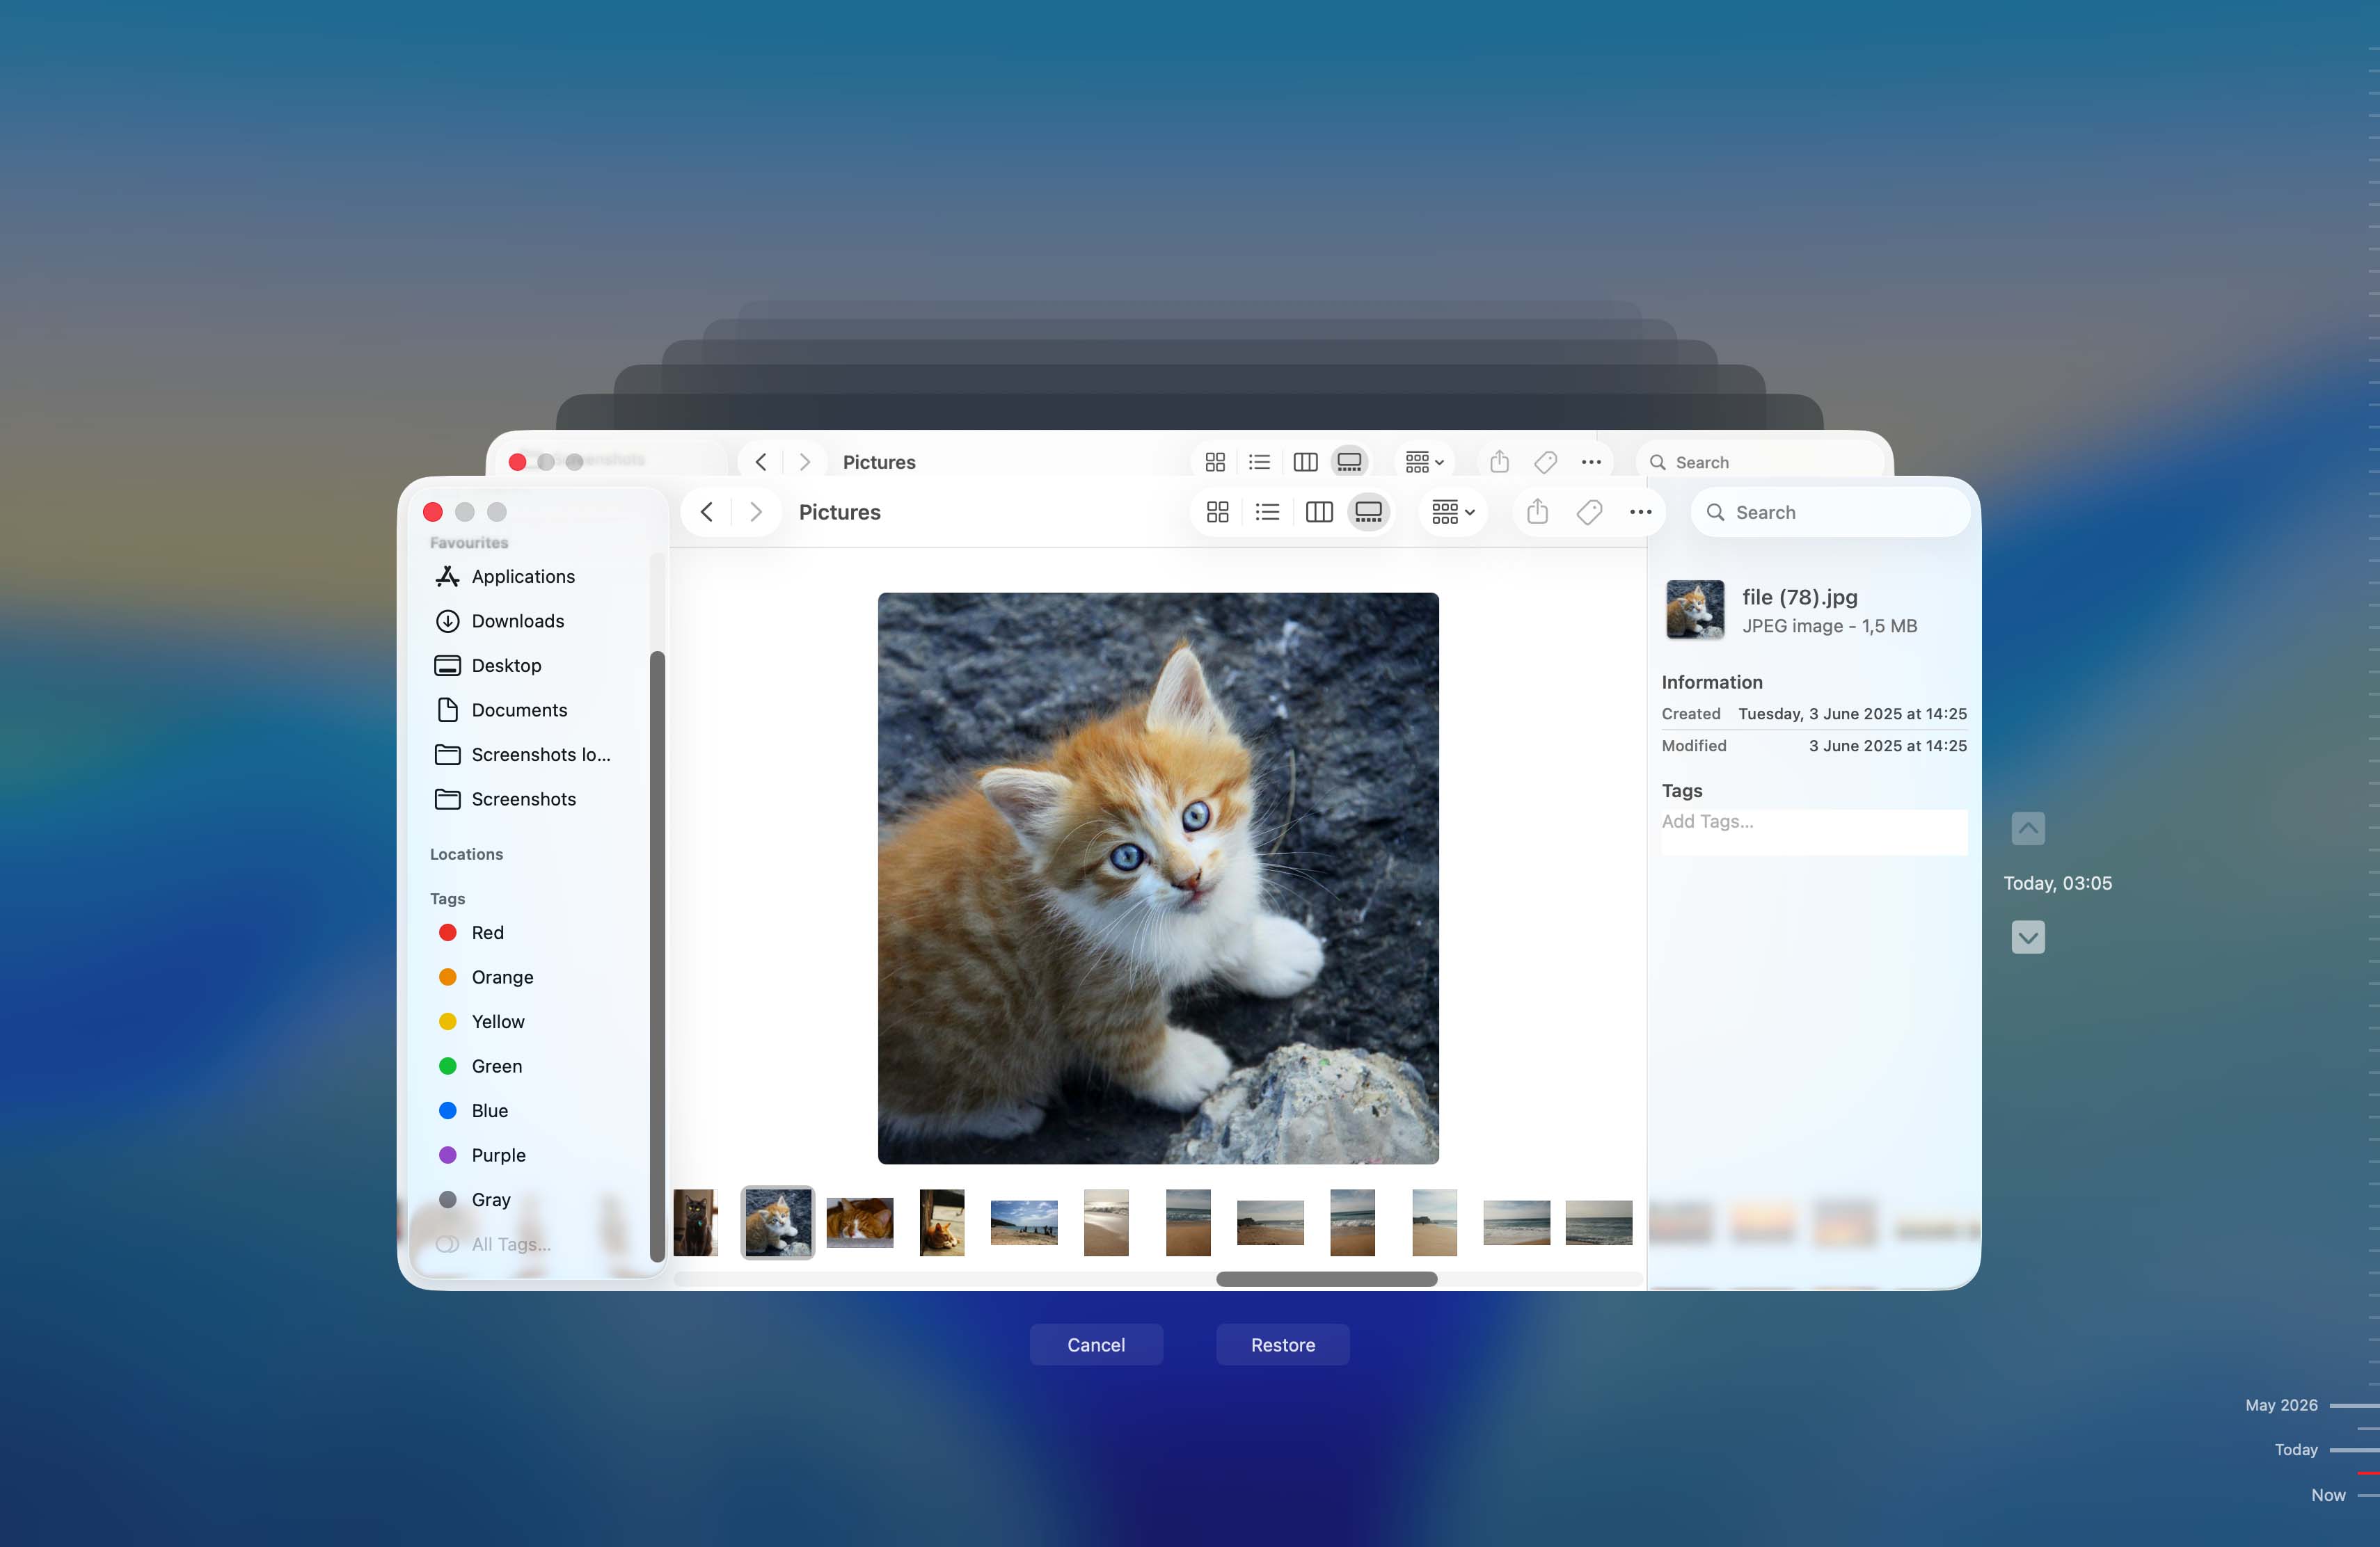Image resolution: width=2380 pixels, height=1547 pixels.
Task: Click the Search field in front window
Action: 1830,513
